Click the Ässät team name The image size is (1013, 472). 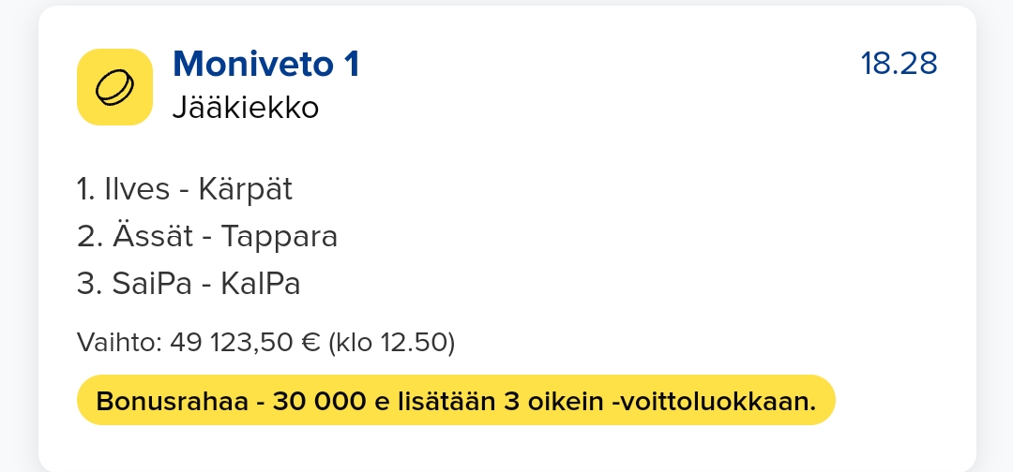pyautogui.click(x=153, y=236)
